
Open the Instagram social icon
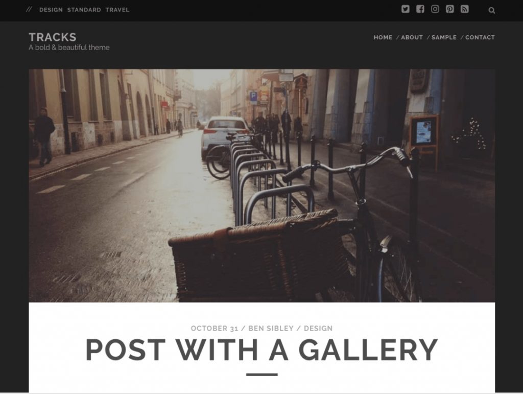[435, 9]
